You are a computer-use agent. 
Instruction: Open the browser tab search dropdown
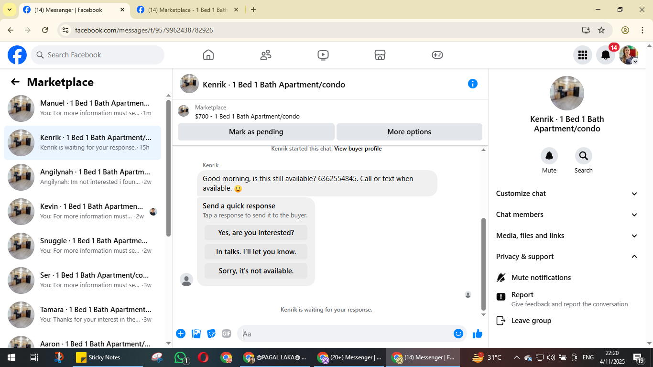click(9, 10)
